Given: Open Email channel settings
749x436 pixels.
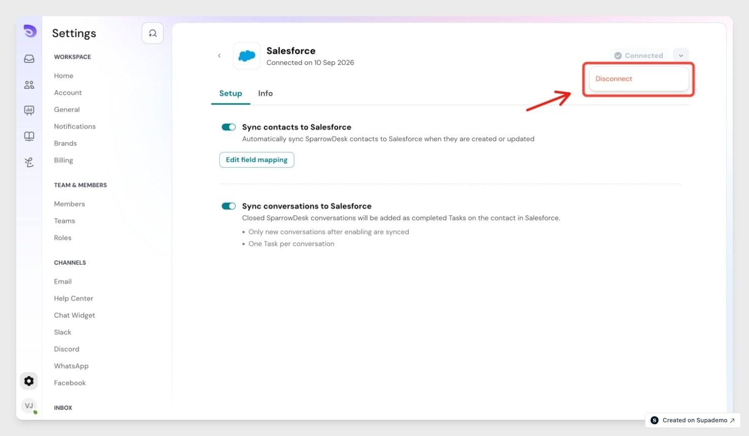Looking at the screenshot, I should pos(62,282).
